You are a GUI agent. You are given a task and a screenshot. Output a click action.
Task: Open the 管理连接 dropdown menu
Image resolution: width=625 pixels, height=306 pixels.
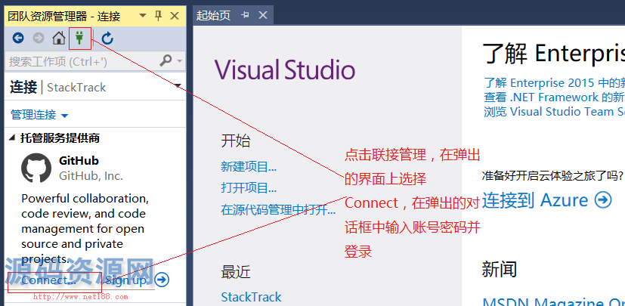point(39,115)
